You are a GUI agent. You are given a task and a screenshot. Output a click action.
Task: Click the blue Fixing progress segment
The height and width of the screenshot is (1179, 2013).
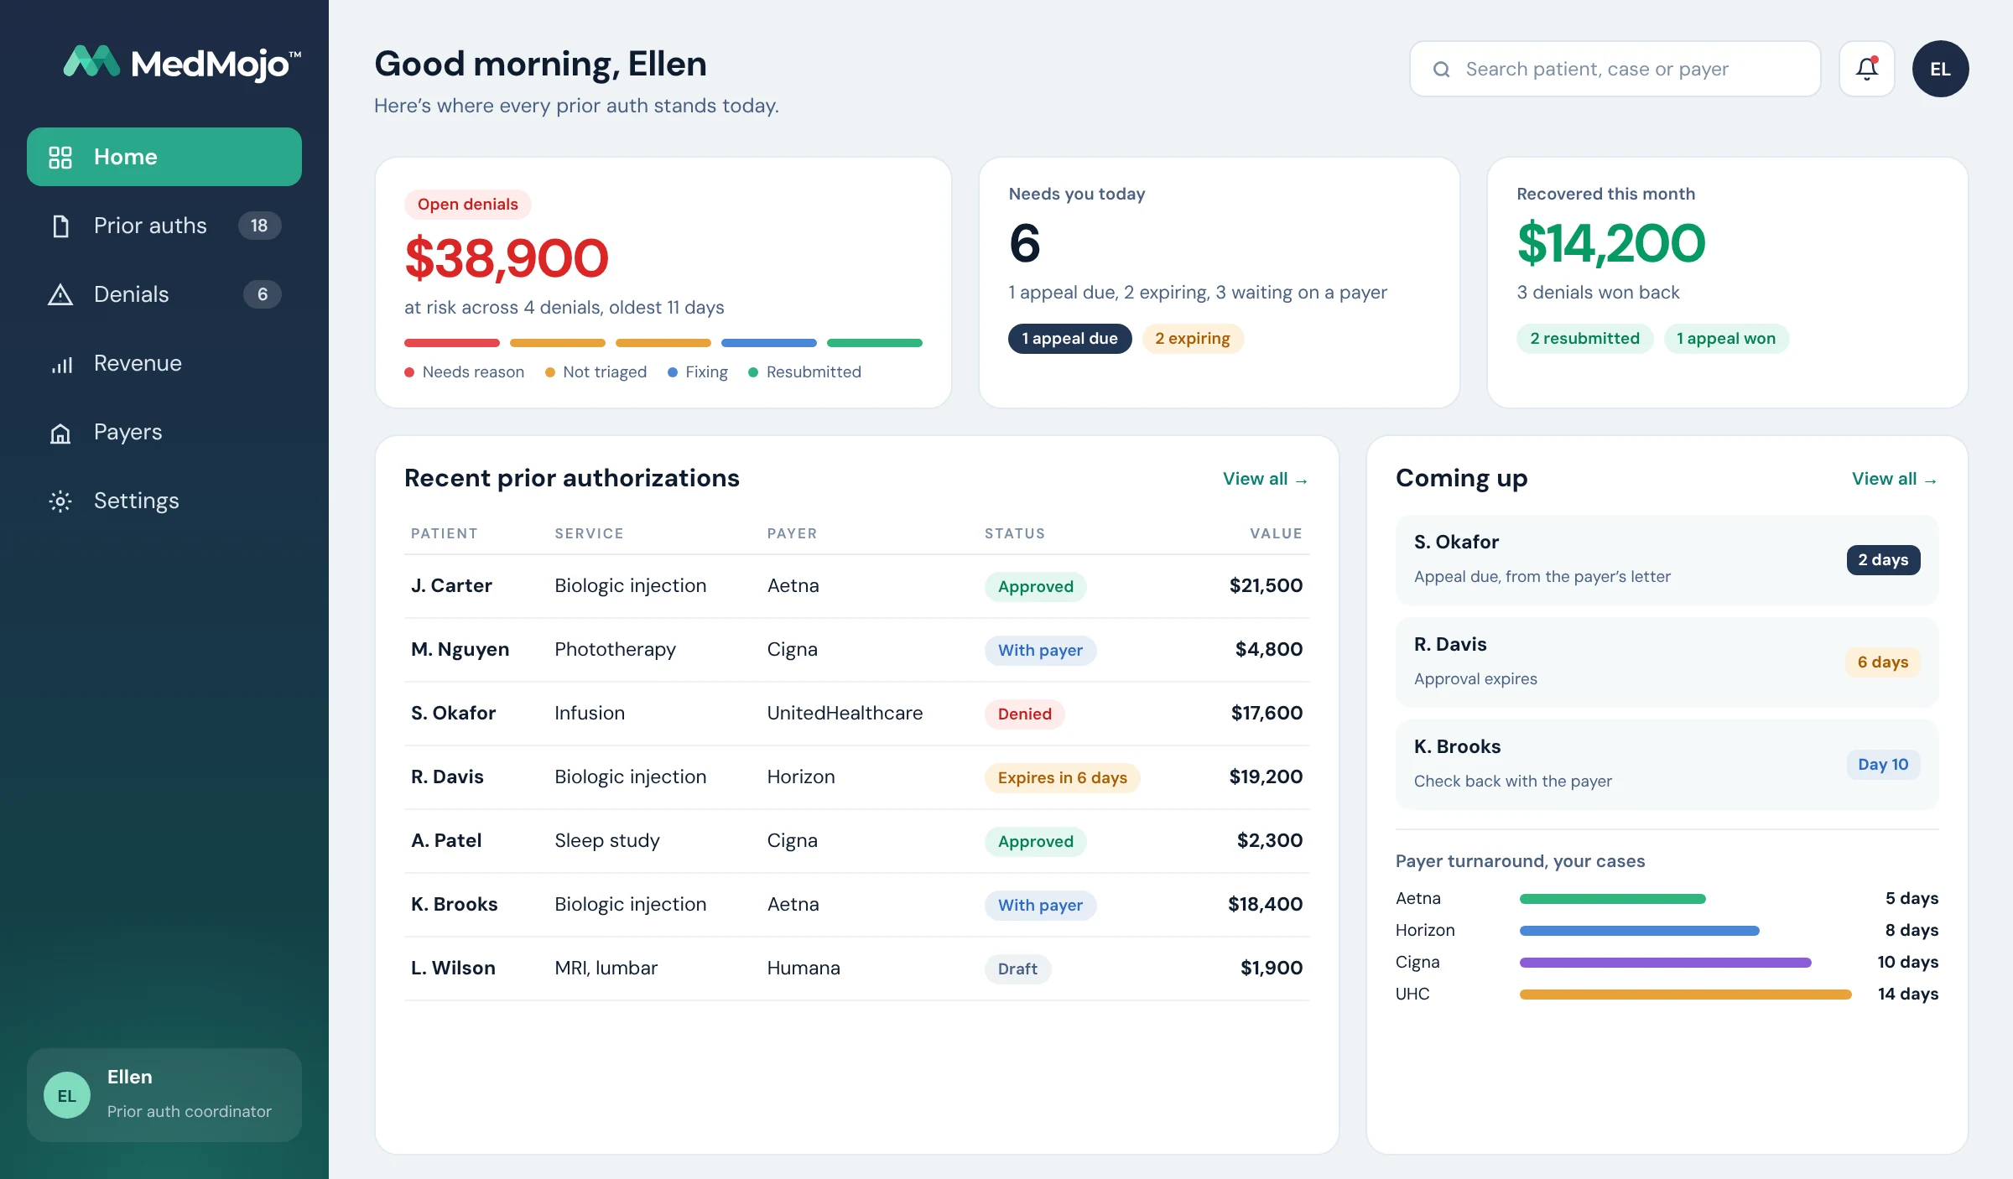pyautogui.click(x=769, y=343)
